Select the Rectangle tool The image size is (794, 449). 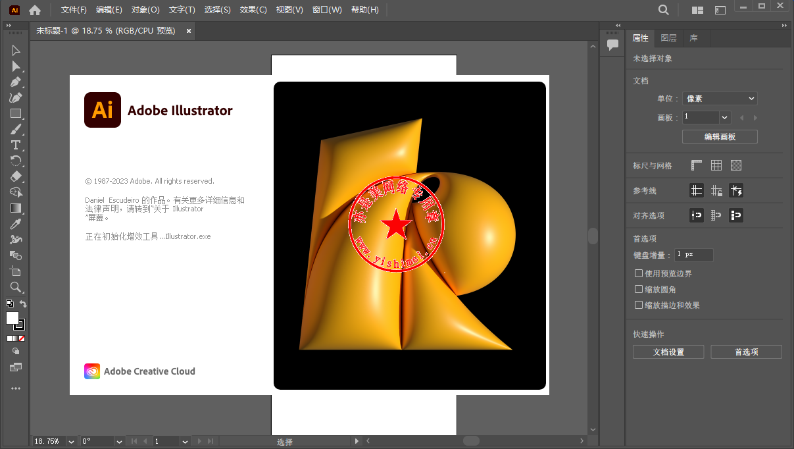tap(16, 113)
